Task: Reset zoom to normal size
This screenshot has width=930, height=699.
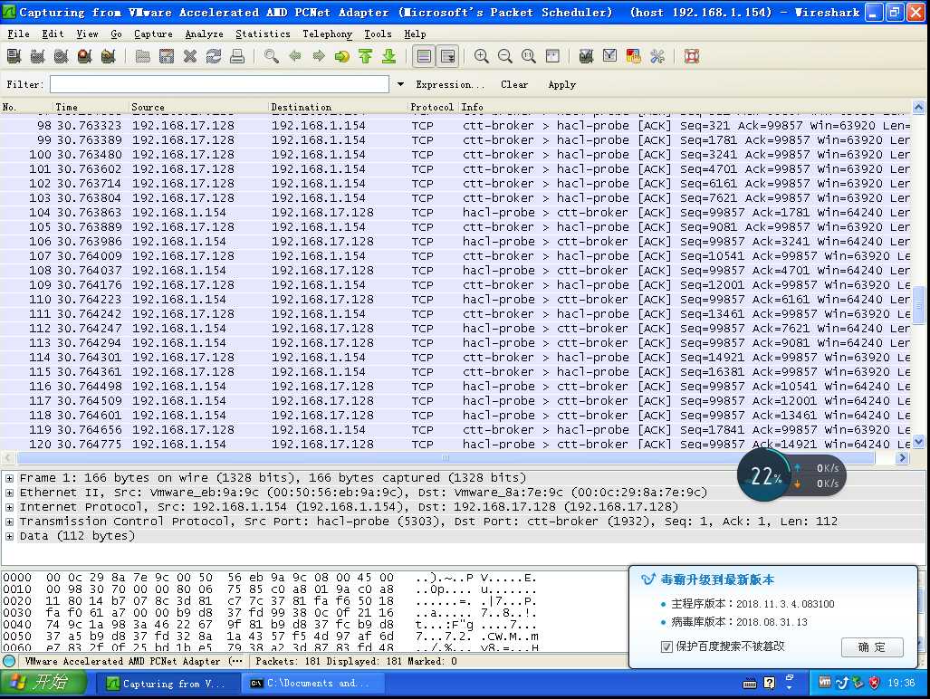Action: click(529, 56)
